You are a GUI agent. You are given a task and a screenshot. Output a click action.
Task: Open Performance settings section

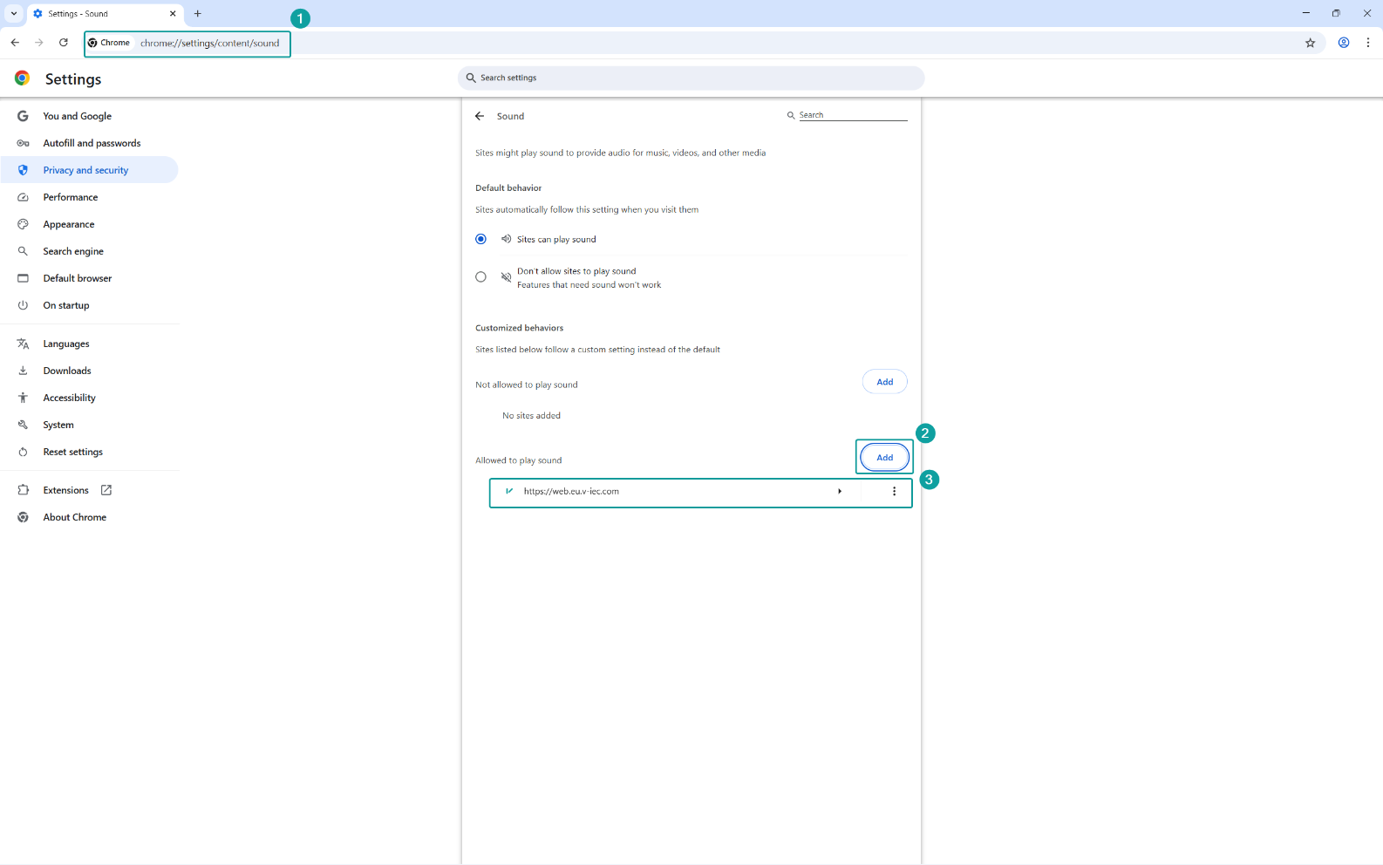(71, 197)
